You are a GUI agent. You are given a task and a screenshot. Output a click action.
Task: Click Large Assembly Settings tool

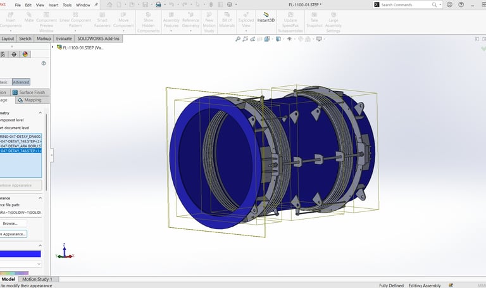pyautogui.click(x=333, y=22)
